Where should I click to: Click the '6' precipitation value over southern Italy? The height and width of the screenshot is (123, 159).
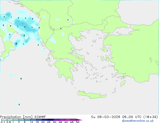[x=16, y=44]
